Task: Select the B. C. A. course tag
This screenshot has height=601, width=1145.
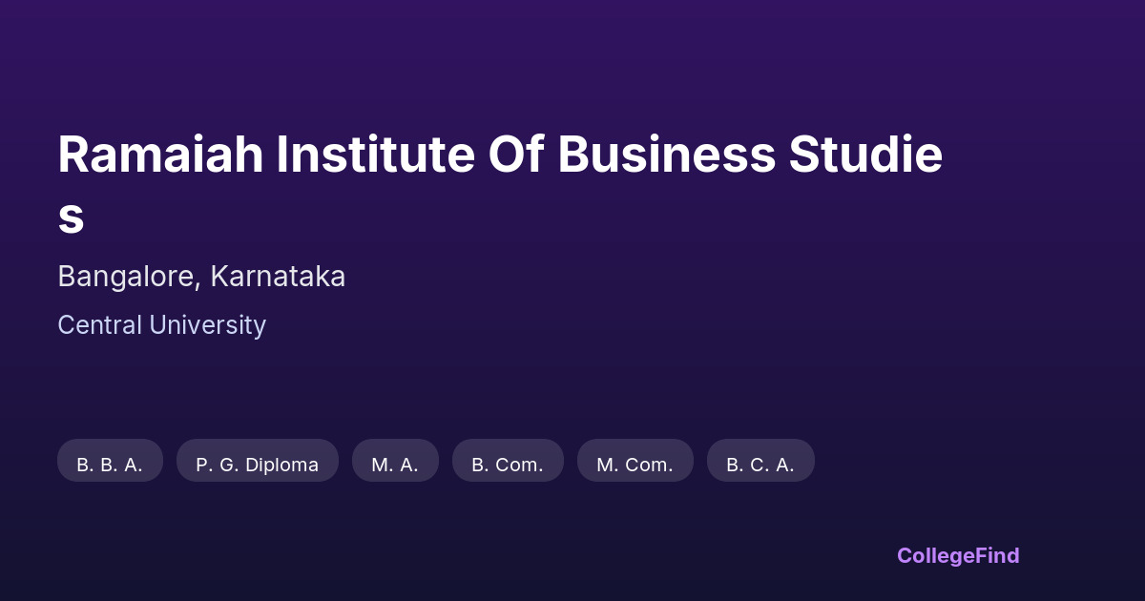Action: (760, 465)
